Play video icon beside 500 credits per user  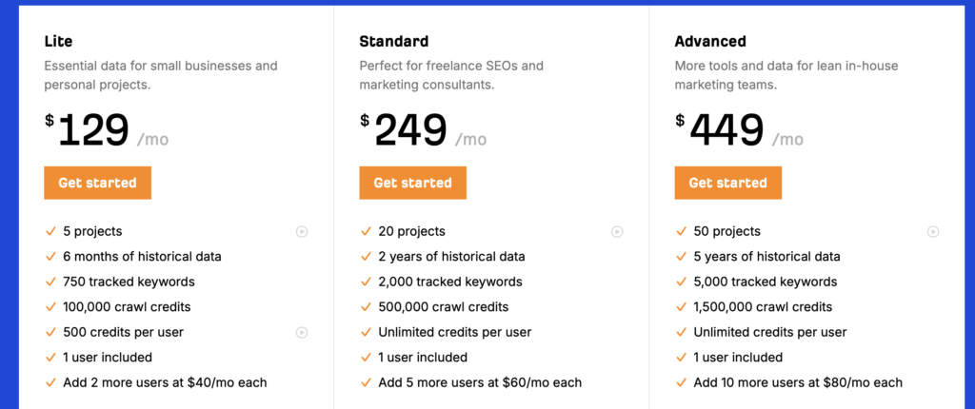tap(302, 333)
